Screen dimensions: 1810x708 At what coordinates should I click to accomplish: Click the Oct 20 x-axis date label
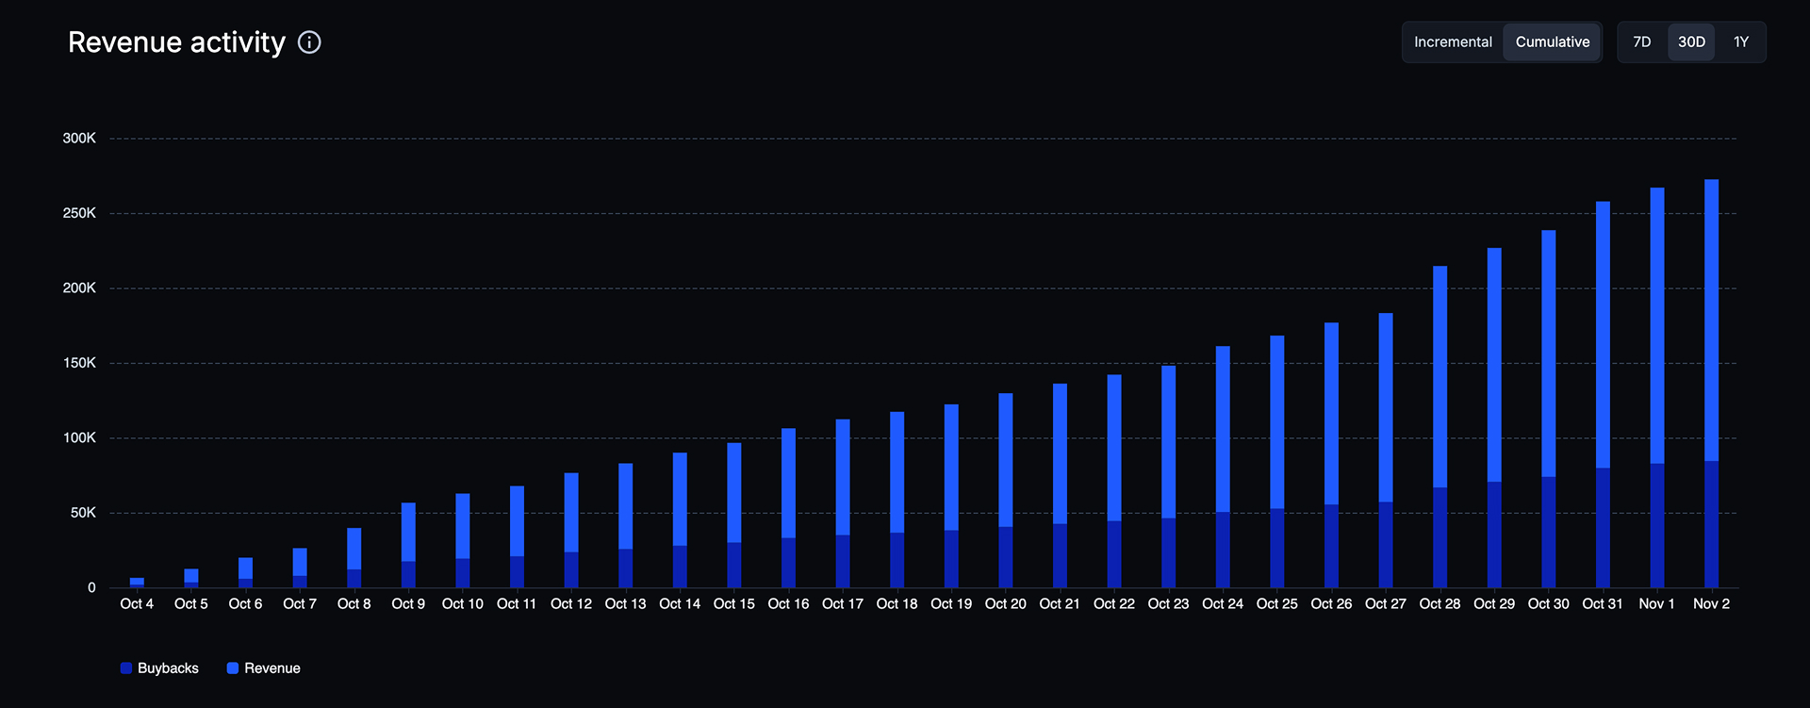(1005, 604)
